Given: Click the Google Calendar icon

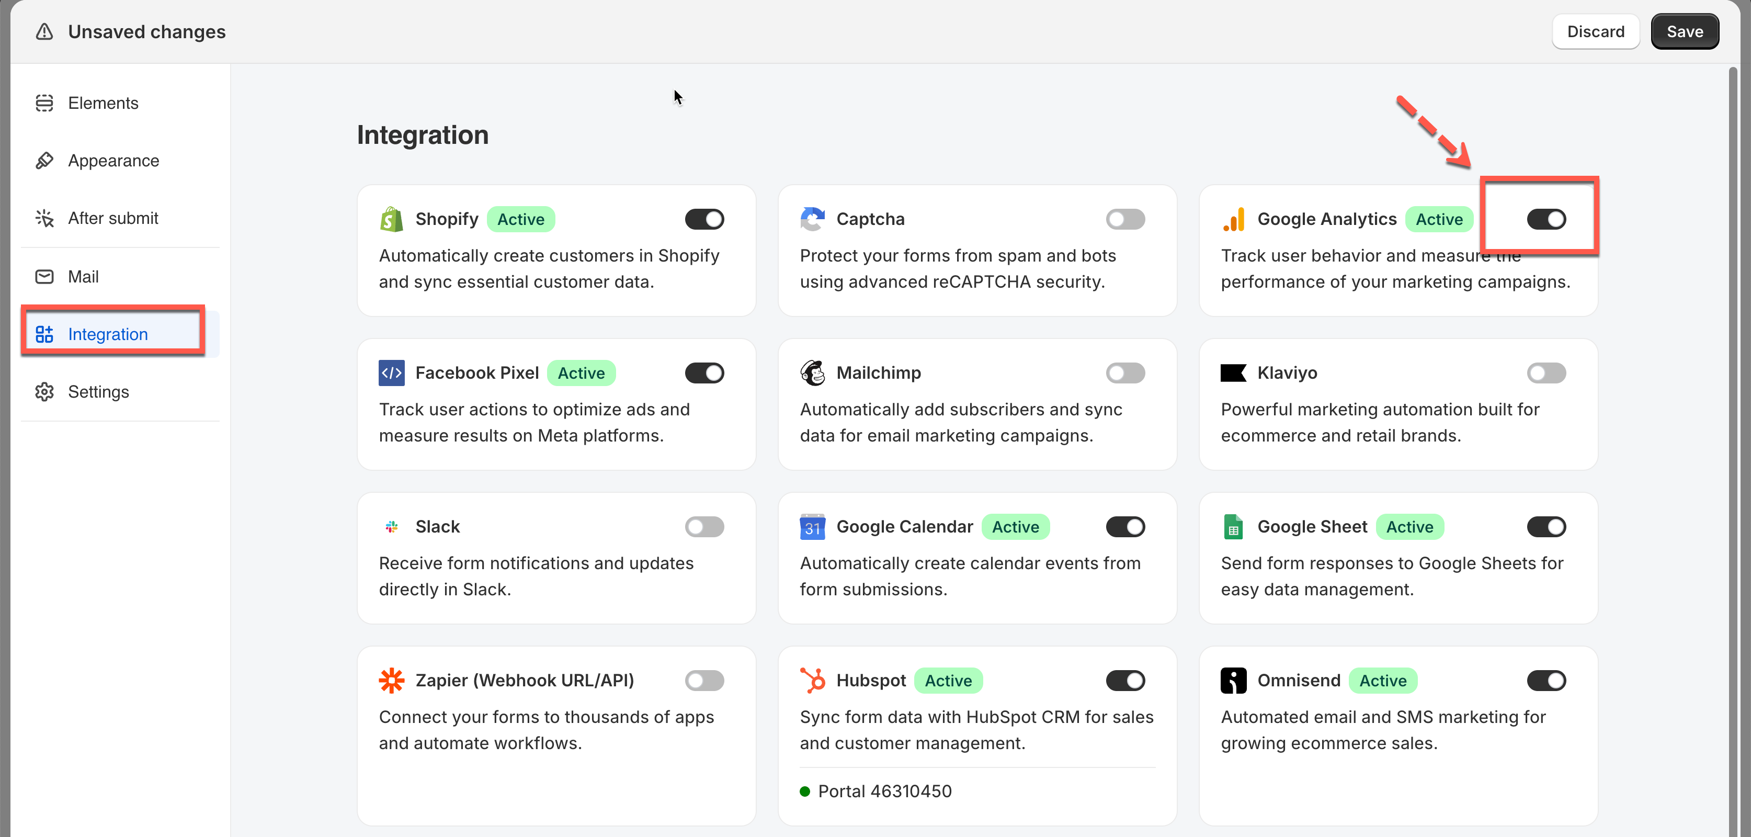Looking at the screenshot, I should coord(812,526).
